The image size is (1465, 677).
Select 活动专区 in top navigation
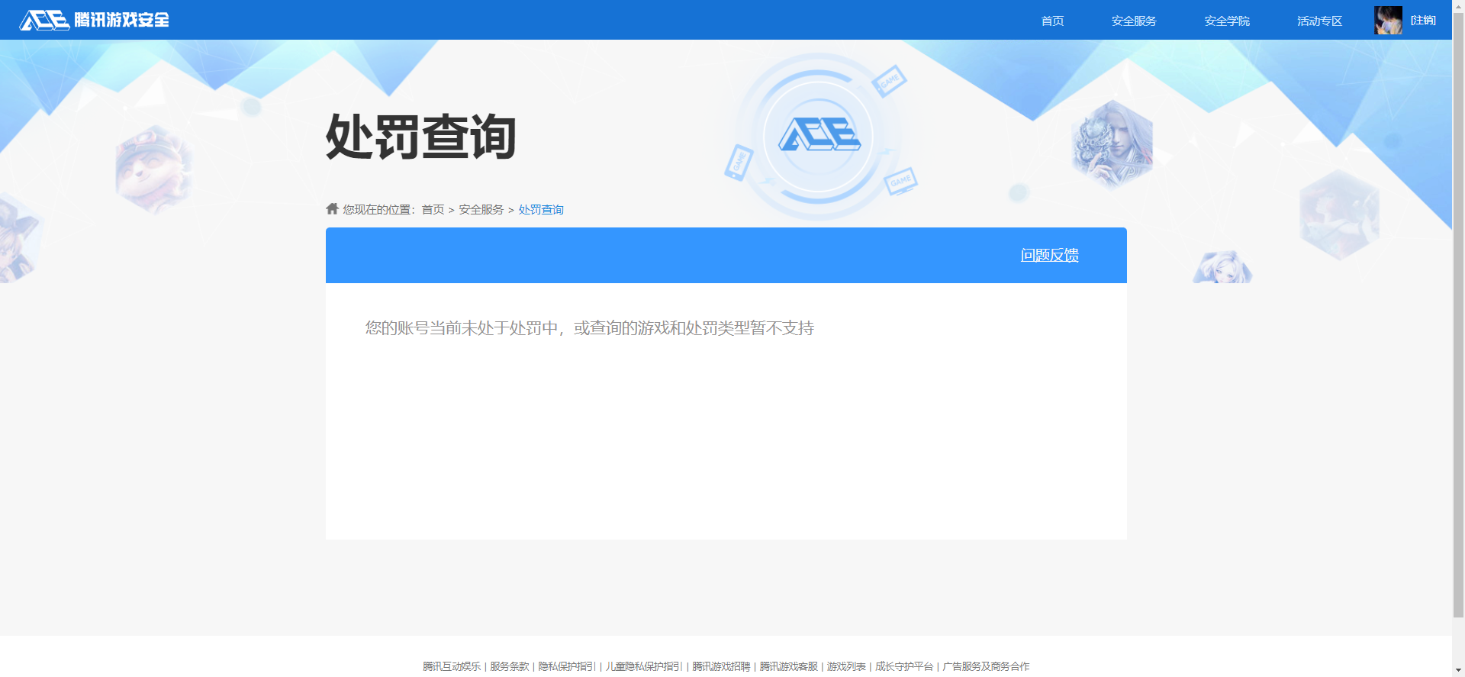click(1319, 21)
